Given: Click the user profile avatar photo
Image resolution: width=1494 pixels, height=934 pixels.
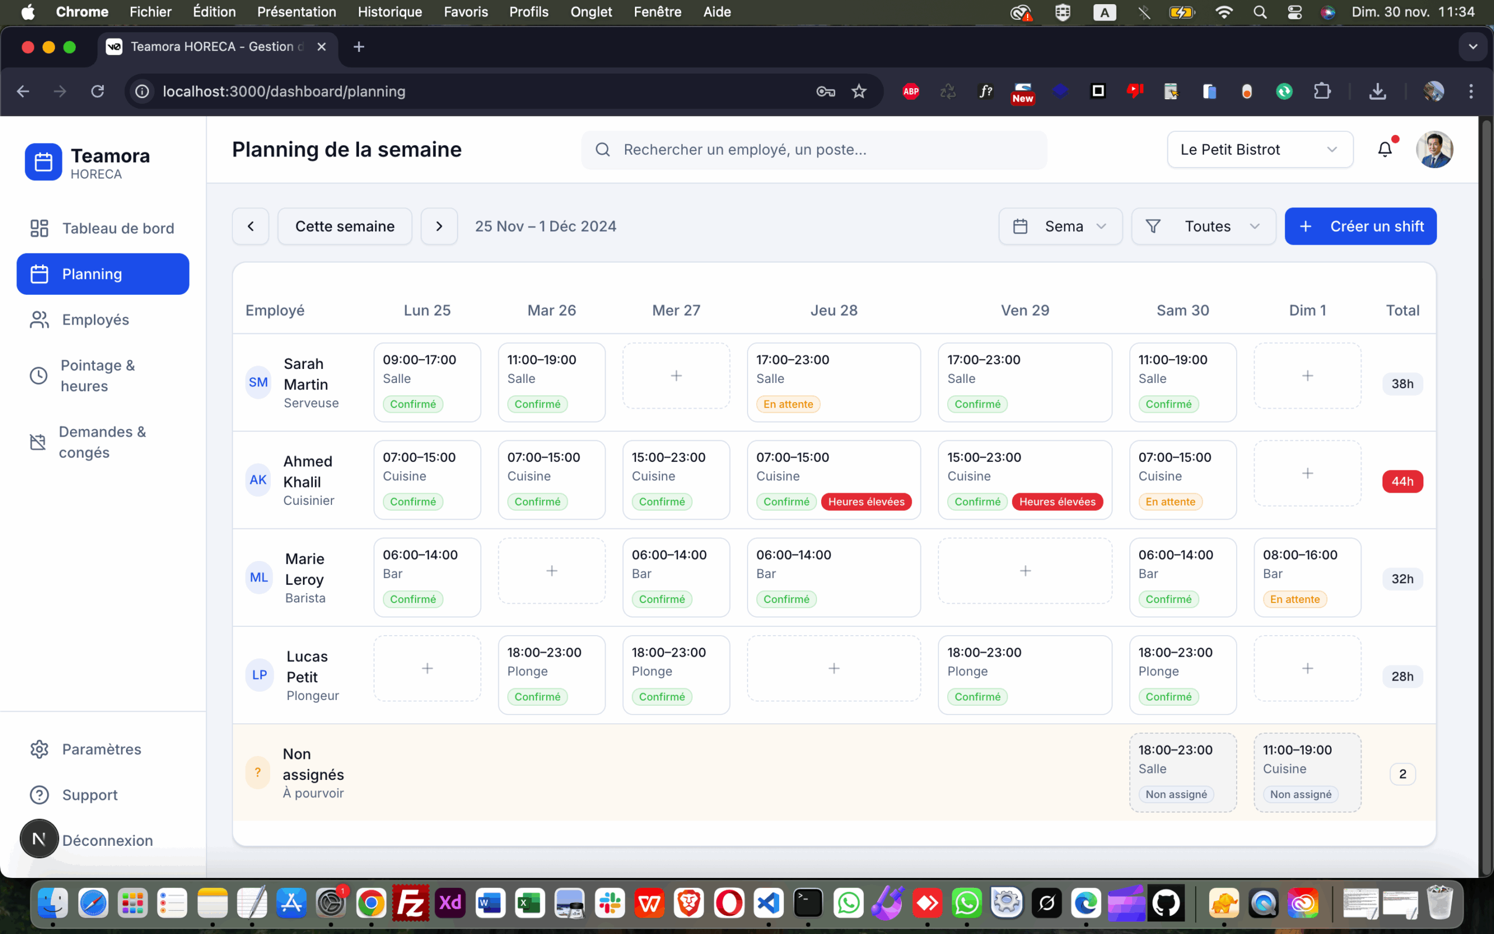Looking at the screenshot, I should [1433, 149].
